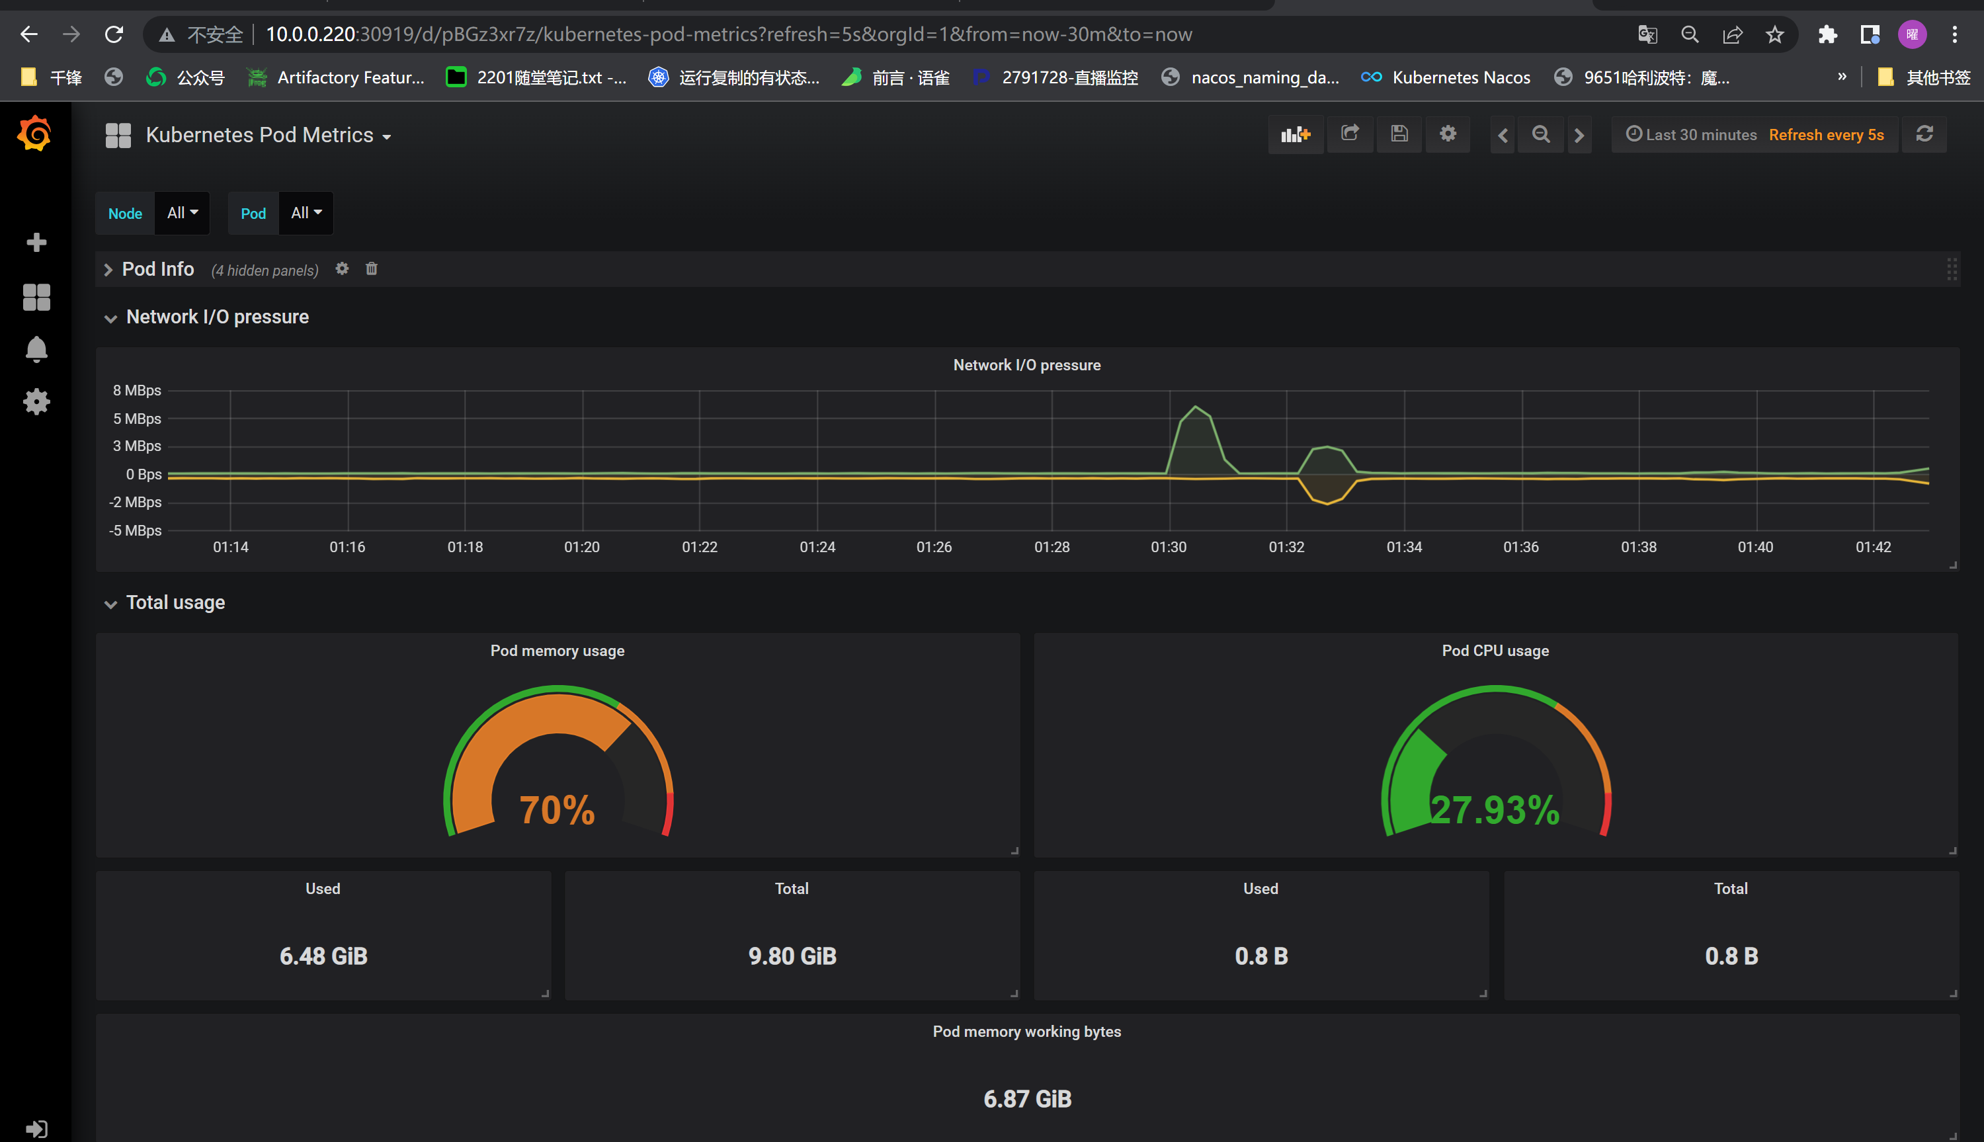
Task: Click the 01:30 network traffic spike
Action: [x=1195, y=439]
